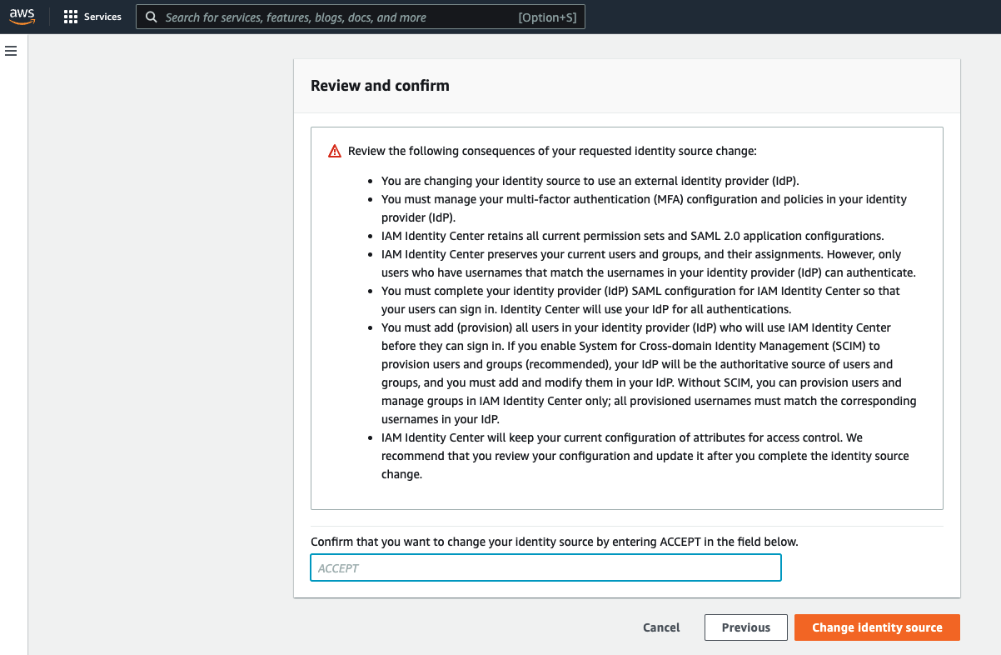Screen dimensions: 1001x655
Task: Click the bullet about multi-factor authentication policies
Action: (644, 208)
